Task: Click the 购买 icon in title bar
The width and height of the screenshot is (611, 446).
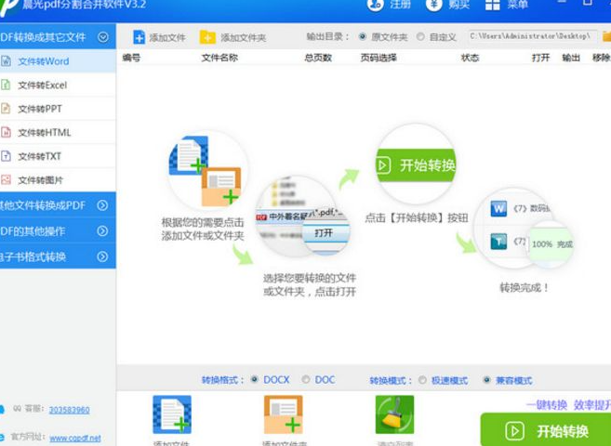Action: 434,5
